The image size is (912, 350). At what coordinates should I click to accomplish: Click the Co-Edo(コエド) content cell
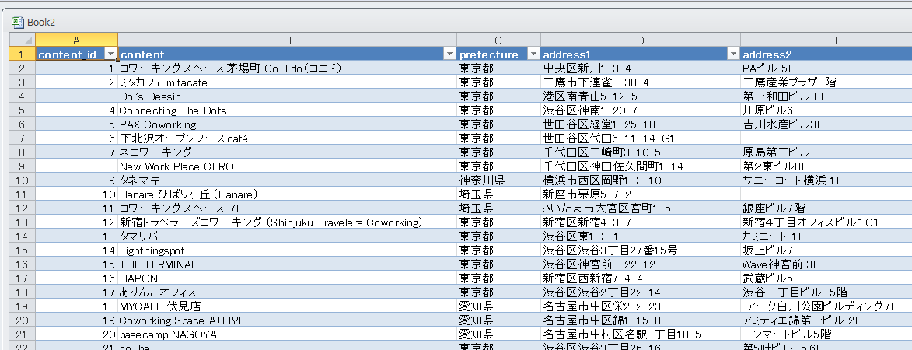pos(288,68)
